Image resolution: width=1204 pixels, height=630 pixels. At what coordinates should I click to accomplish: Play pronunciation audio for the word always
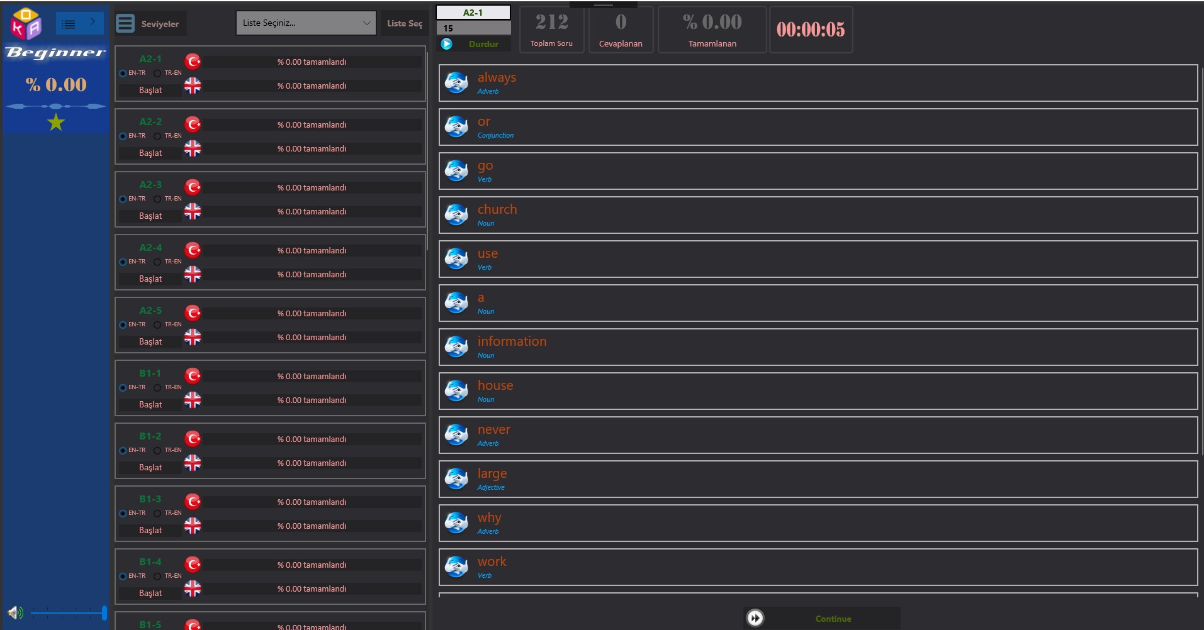pos(456,82)
